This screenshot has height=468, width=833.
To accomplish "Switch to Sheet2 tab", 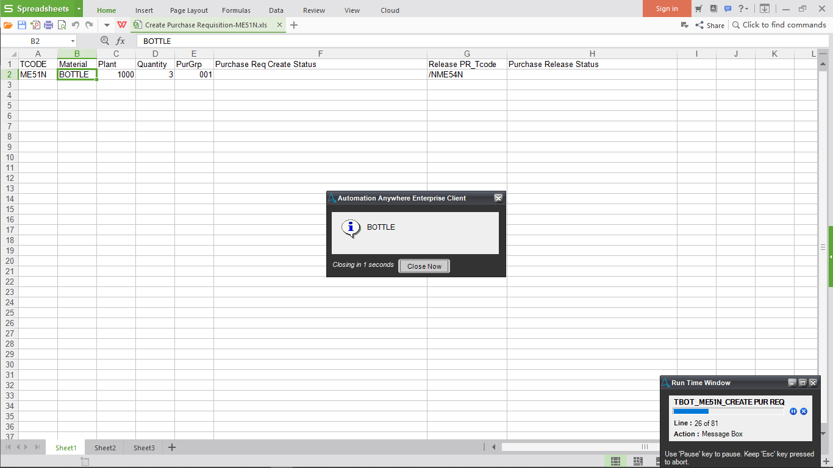I will click(x=105, y=448).
